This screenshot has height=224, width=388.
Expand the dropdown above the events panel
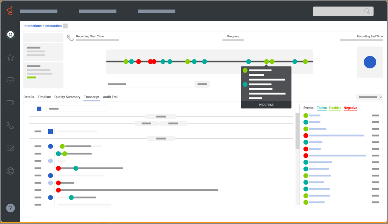(369, 97)
